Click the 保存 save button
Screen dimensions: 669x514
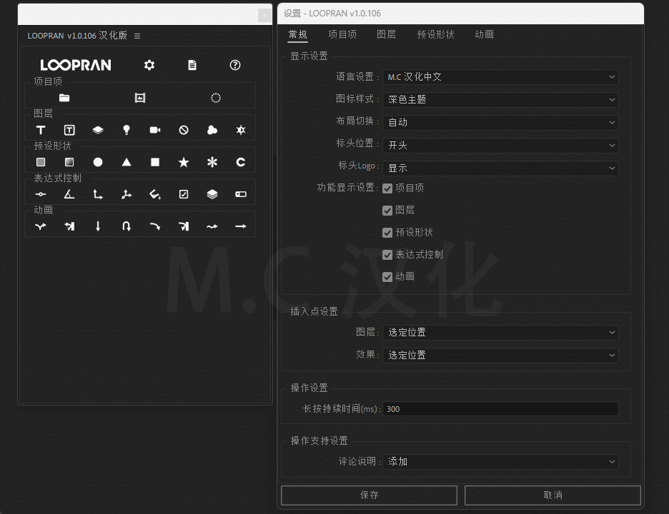[x=369, y=495]
